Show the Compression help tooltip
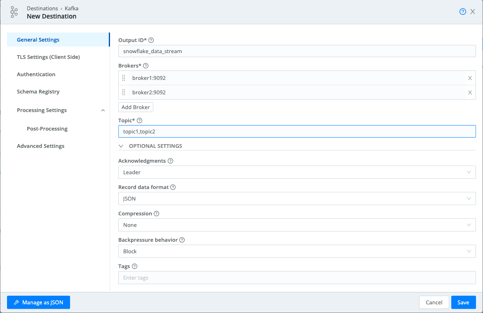This screenshot has width=483, height=313. 157,214
